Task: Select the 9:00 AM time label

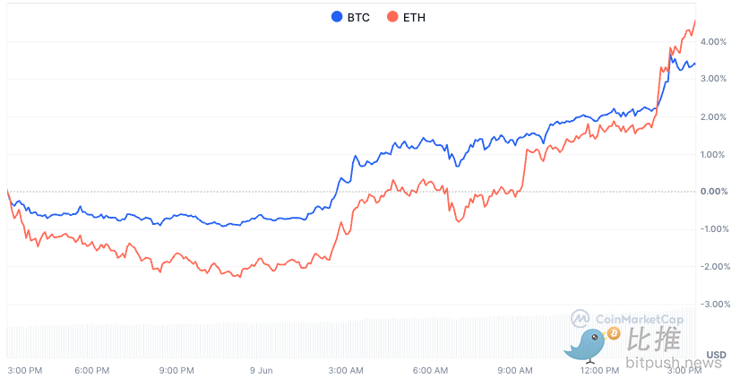Action: 515,370
